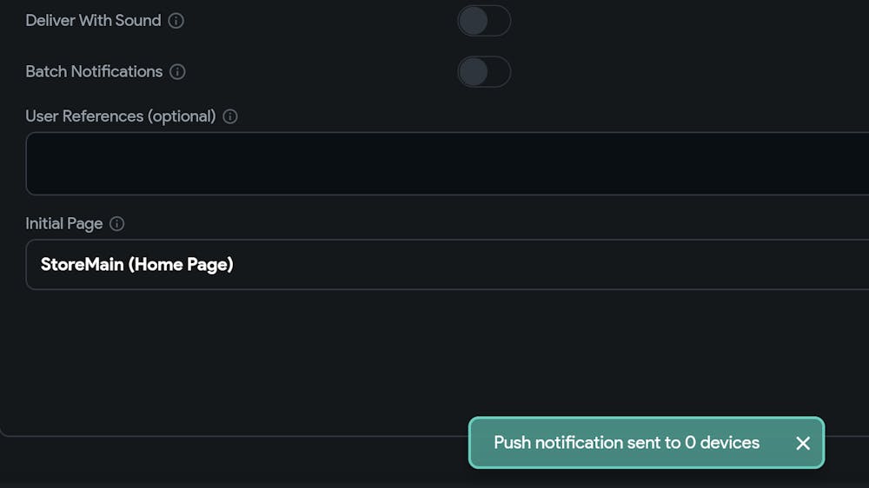Click the "0 devices" text in toast
The width and height of the screenshot is (869, 488).
click(x=722, y=443)
